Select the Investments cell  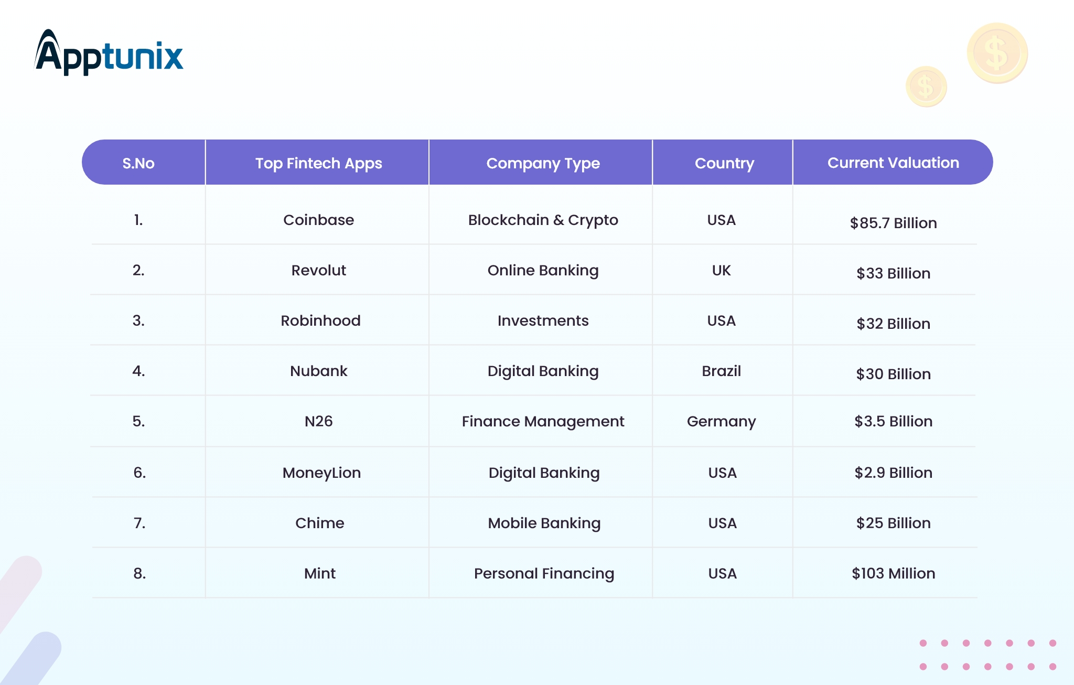[543, 320]
